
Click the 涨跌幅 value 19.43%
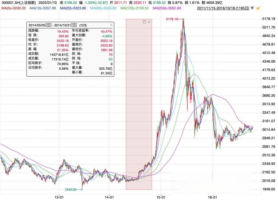pyautogui.click(x=63, y=31)
